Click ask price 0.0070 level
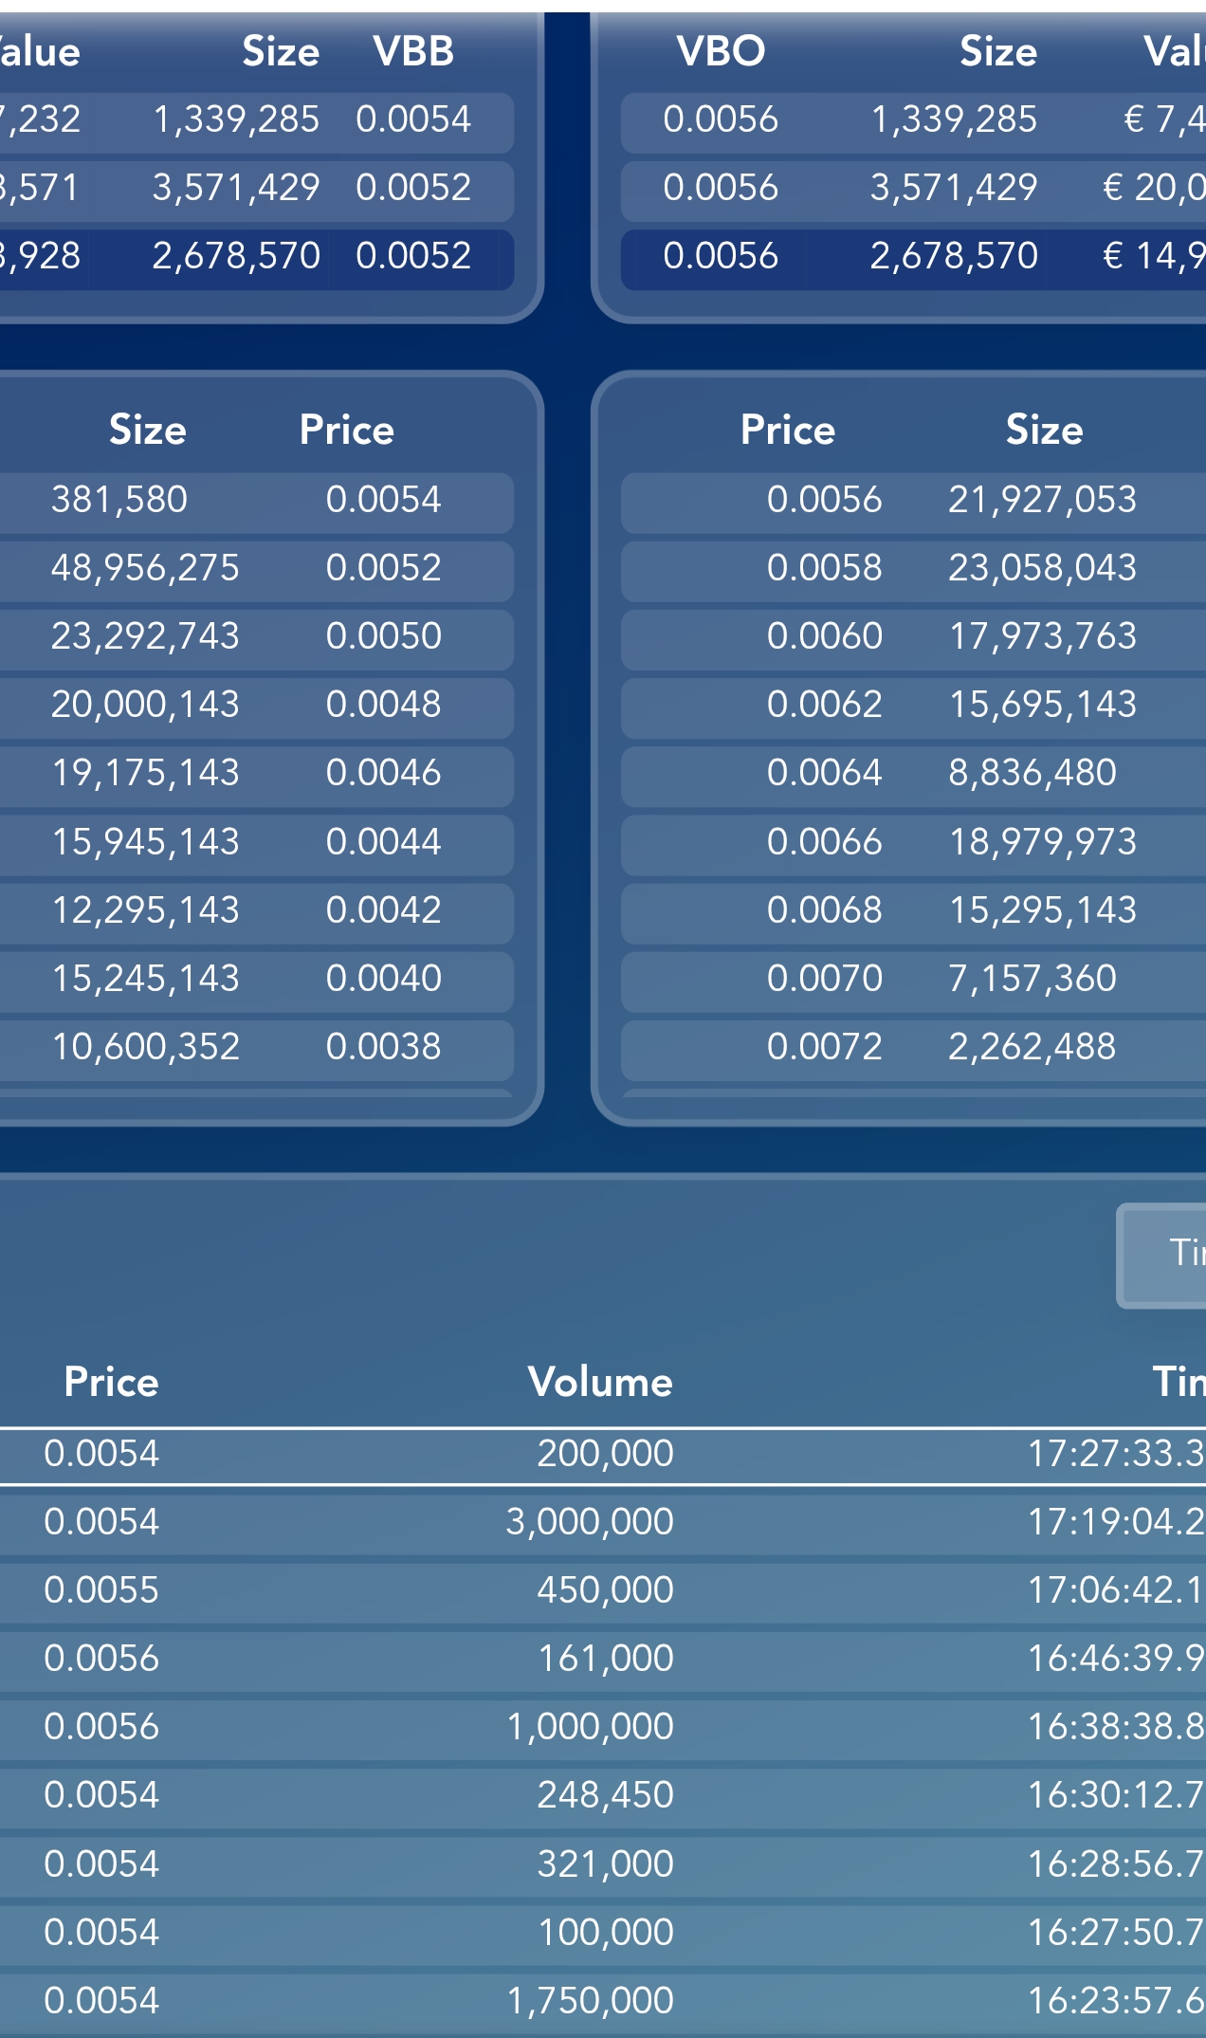 (913, 980)
